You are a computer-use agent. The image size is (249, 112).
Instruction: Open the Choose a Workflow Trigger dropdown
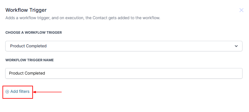pyautogui.click(x=124, y=46)
